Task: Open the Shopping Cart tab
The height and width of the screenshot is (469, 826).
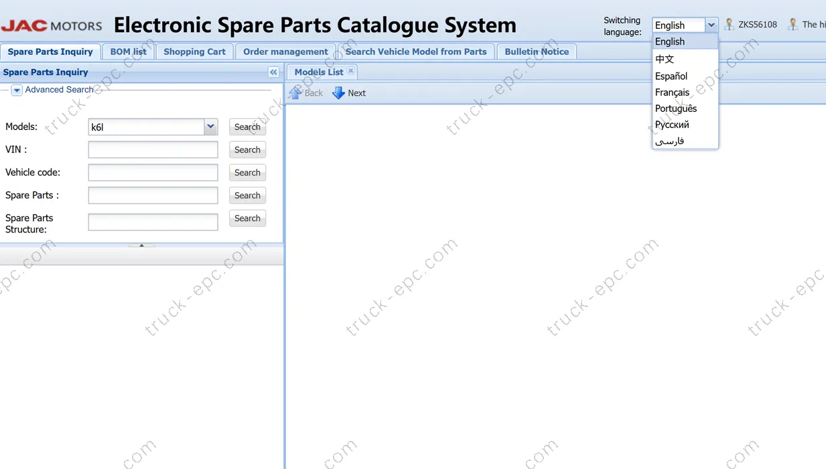Action: tap(194, 52)
